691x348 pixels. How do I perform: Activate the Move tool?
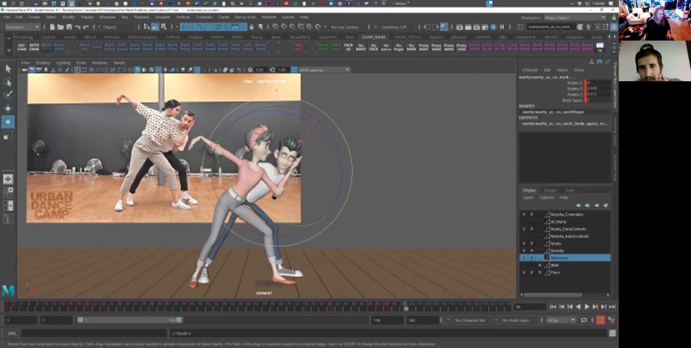8,108
